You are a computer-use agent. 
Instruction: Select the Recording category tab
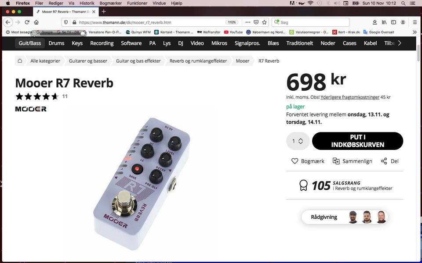(102, 43)
